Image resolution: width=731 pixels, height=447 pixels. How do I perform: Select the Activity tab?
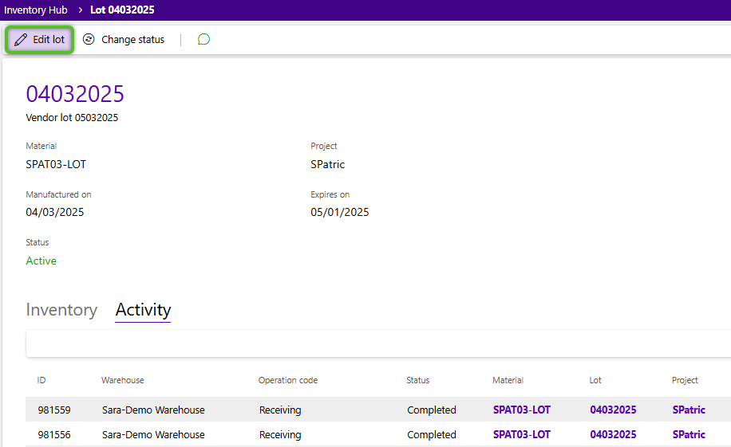coord(143,310)
